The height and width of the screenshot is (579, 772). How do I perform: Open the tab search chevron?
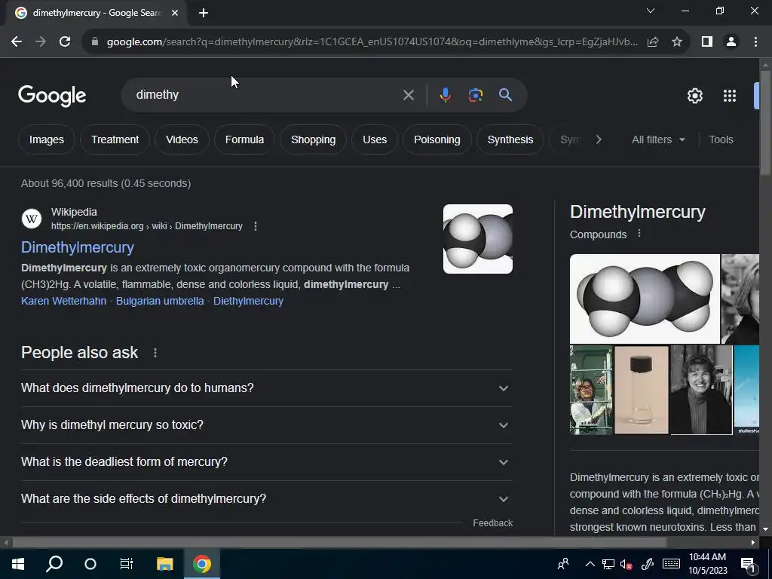point(651,11)
